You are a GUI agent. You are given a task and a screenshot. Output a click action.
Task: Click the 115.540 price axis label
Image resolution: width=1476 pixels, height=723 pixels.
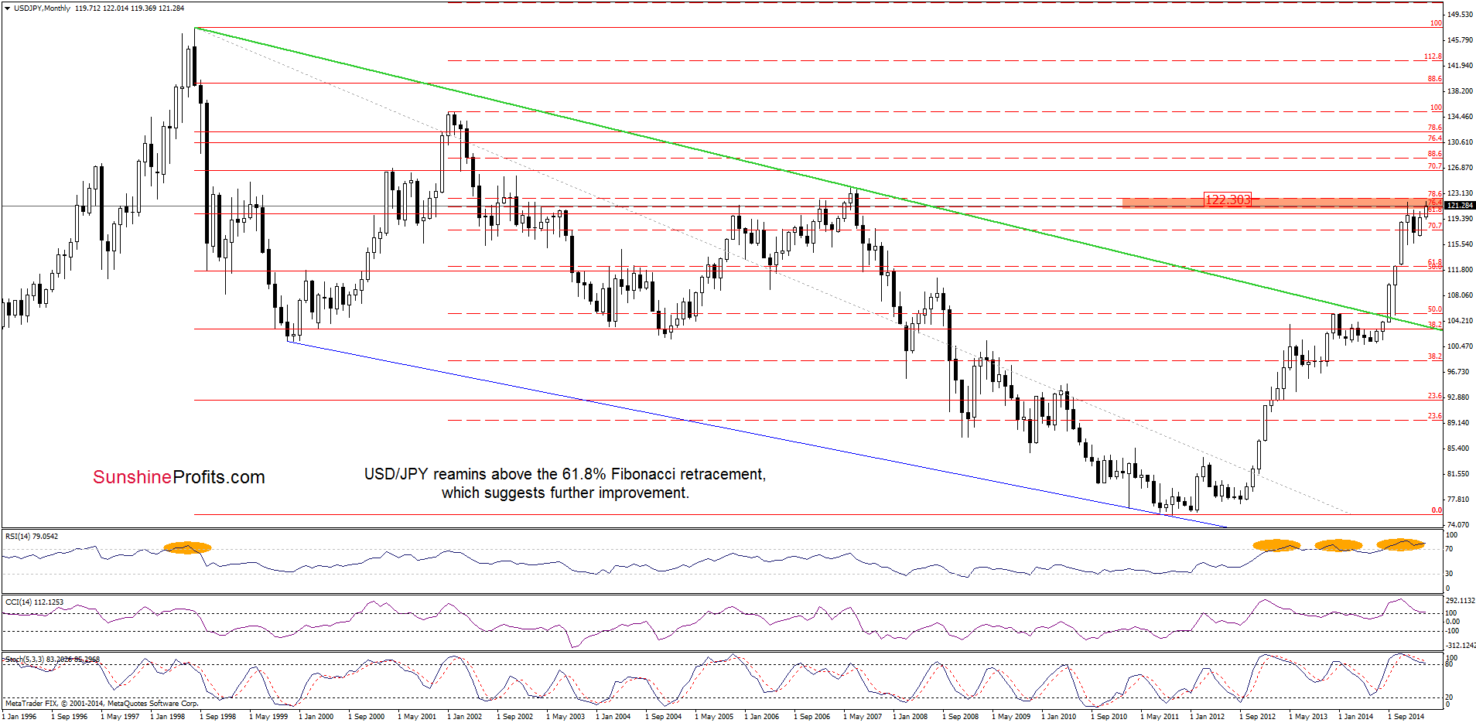click(1460, 244)
